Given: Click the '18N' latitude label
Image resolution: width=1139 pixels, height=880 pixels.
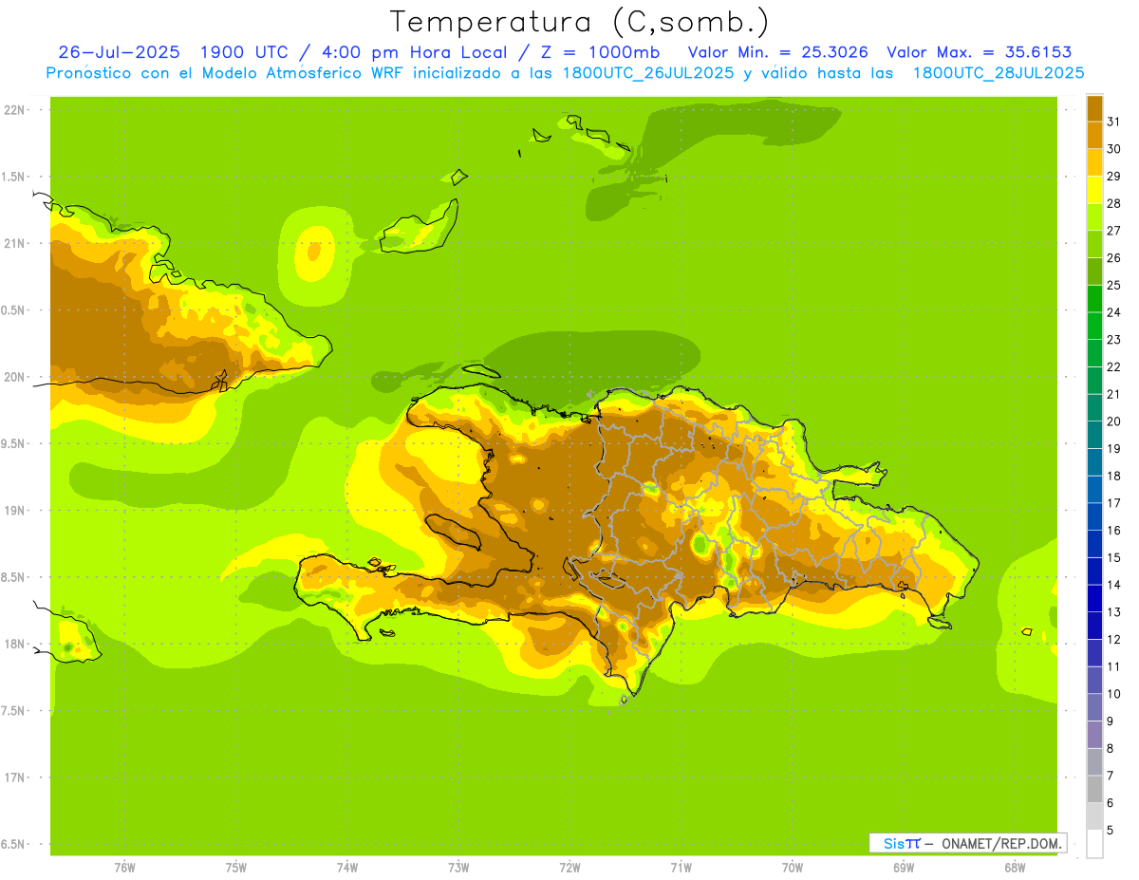Looking at the screenshot, I should point(13,644).
